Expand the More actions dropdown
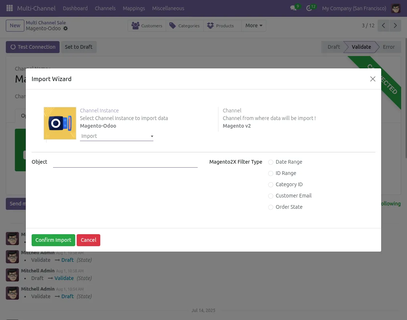 254,25
